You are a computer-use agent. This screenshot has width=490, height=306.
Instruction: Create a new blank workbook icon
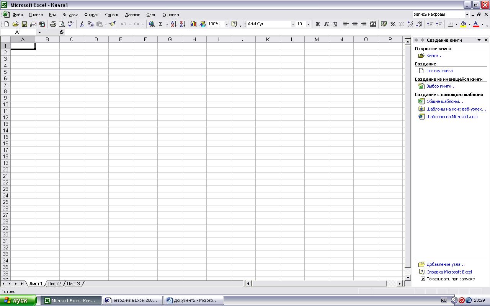click(x=7, y=24)
